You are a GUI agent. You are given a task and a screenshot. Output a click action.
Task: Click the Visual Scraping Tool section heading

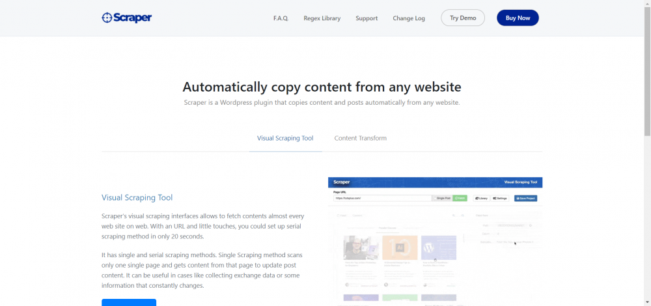pyautogui.click(x=137, y=198)
